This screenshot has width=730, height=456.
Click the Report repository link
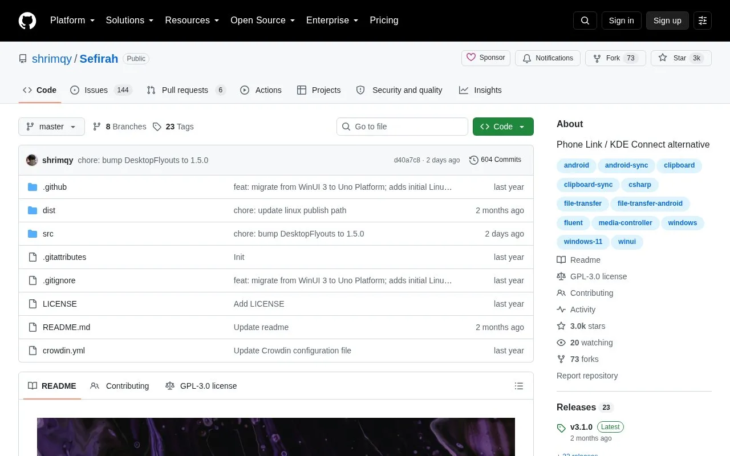(x=587, y=376)
